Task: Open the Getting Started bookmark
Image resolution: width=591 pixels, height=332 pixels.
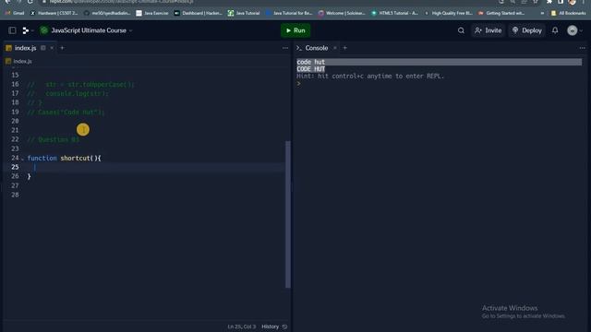Action: [x=501, y=13]
